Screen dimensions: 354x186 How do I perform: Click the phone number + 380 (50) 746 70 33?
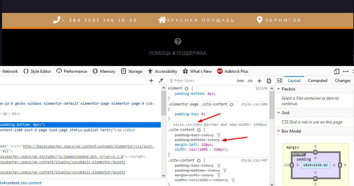[99, 20]
